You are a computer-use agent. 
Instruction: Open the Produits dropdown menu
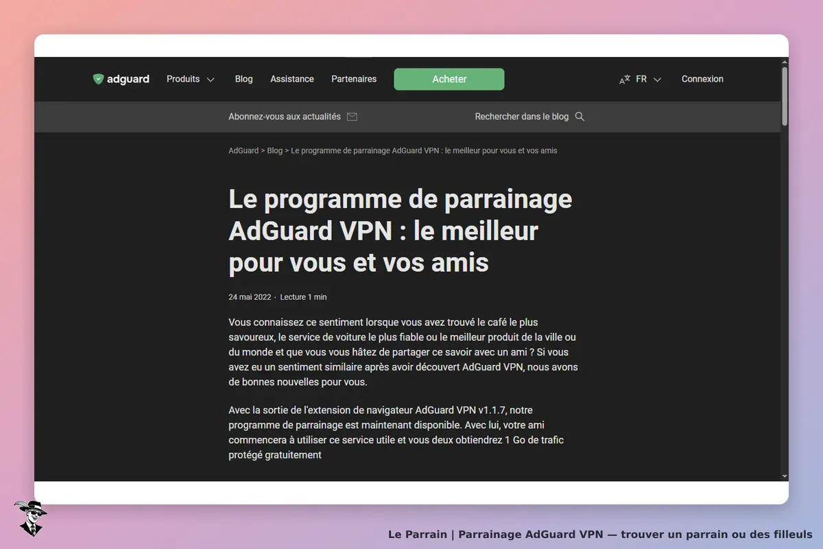coord(191,79)
